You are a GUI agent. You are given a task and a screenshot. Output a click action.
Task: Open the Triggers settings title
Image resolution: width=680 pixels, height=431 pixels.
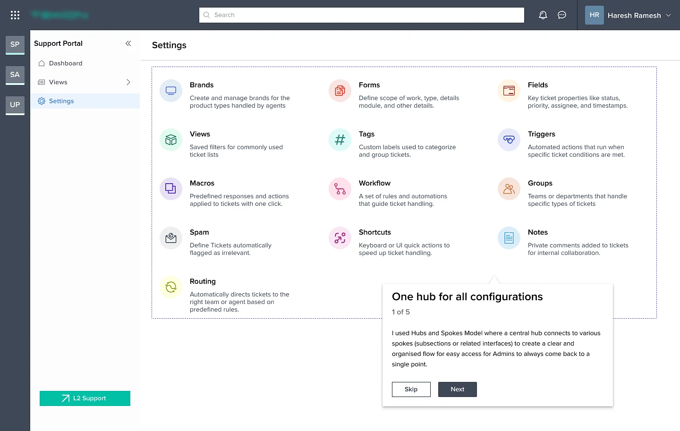click(x=542, y=134)
